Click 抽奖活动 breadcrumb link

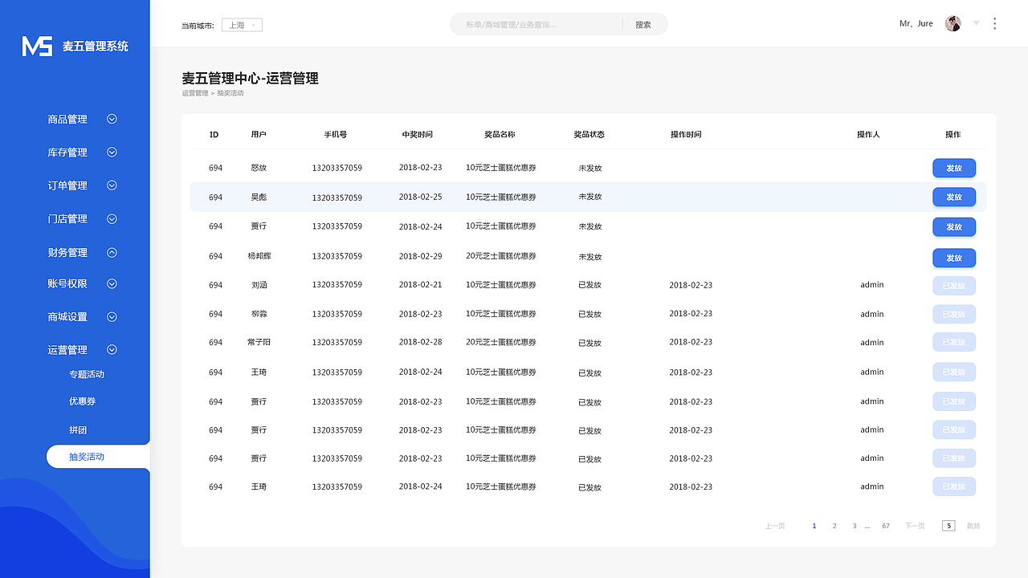[230, 93]
